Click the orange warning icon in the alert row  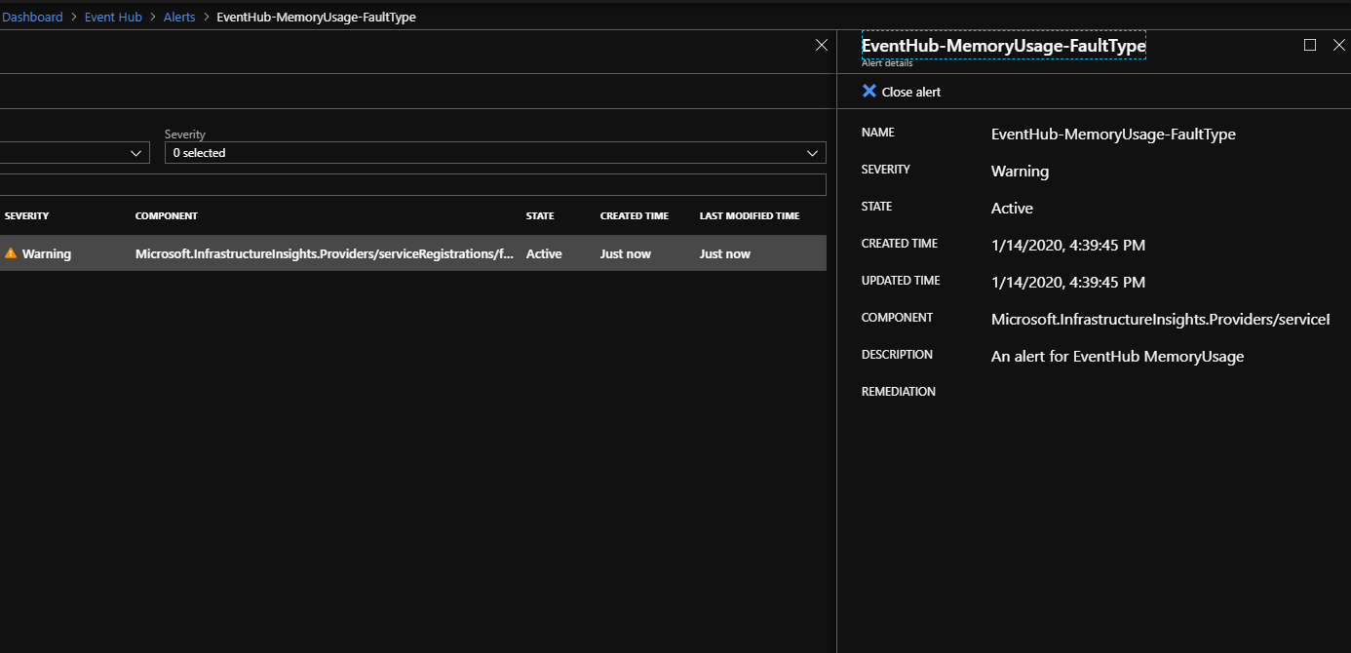pyautogui.click(x=11, y=253)
